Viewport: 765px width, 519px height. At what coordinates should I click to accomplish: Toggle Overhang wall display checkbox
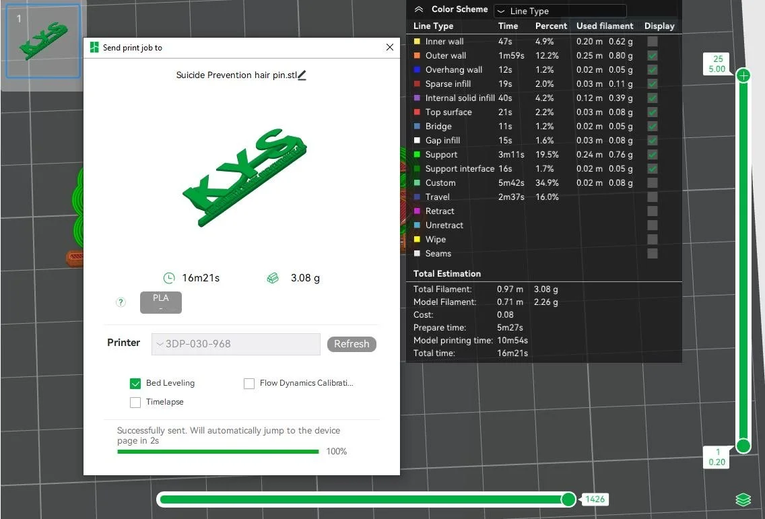tap(653, 70)
